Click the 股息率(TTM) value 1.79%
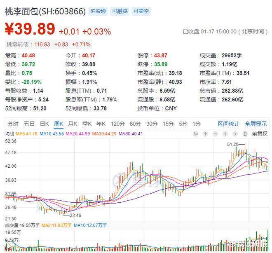 point(110,100)
